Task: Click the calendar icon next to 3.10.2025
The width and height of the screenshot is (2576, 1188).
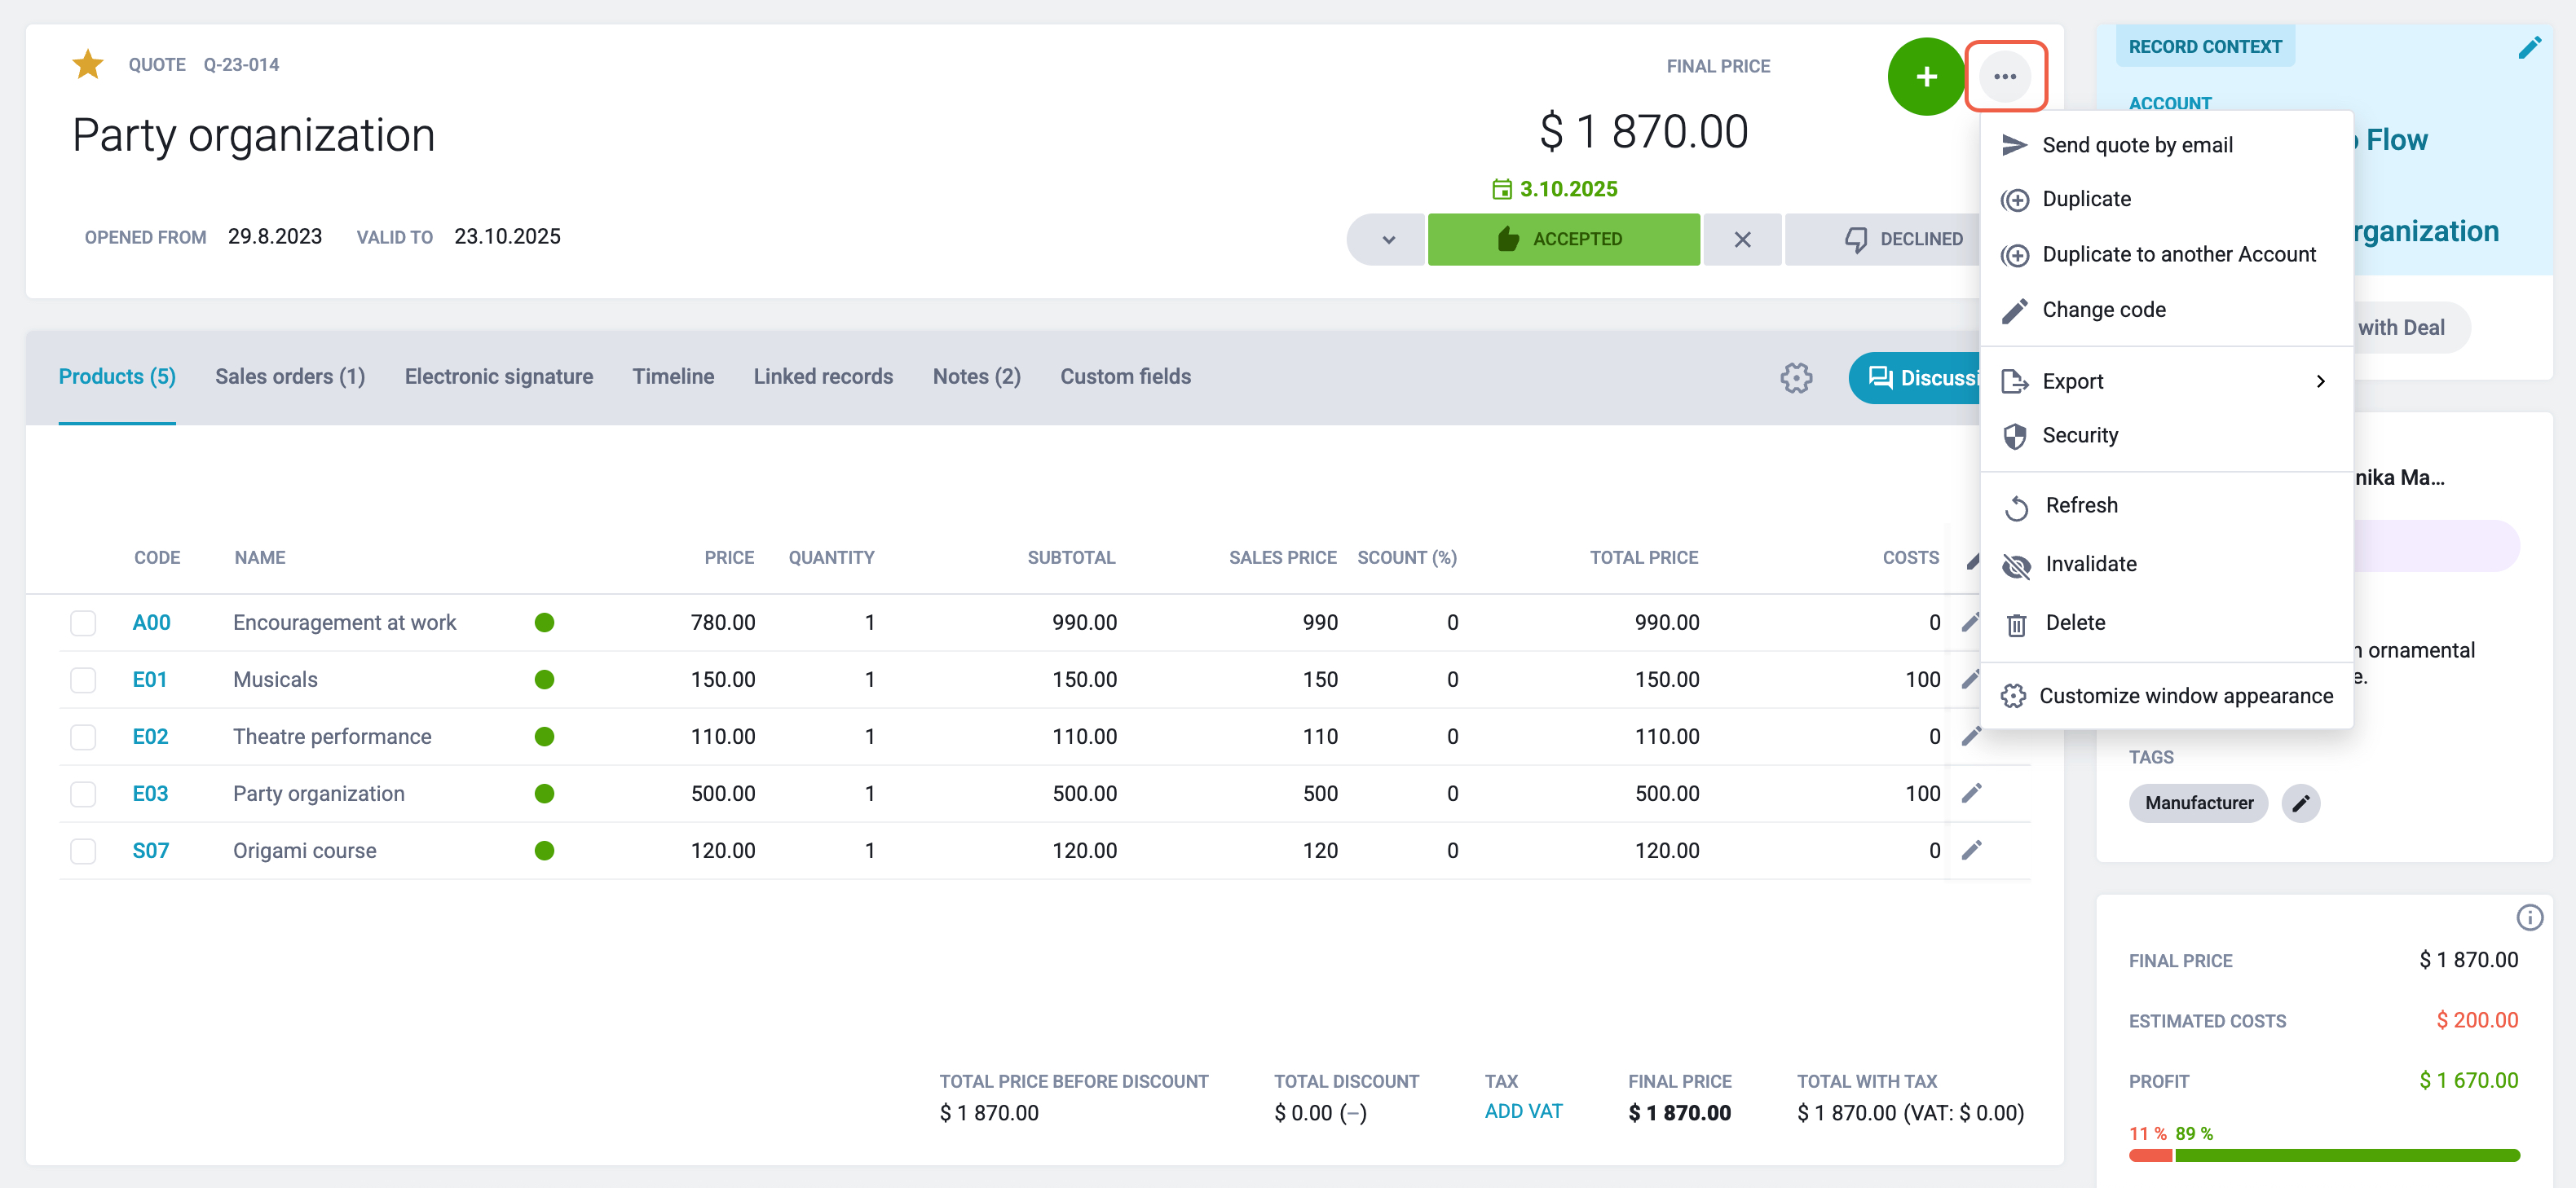Action: click(x=1501, y=189)
